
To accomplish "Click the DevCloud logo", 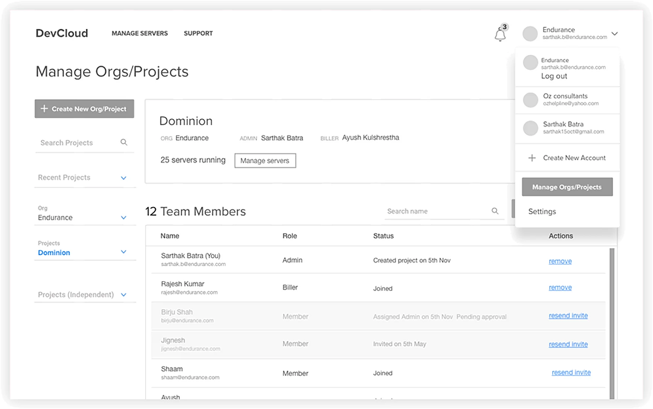I will 62,33.
